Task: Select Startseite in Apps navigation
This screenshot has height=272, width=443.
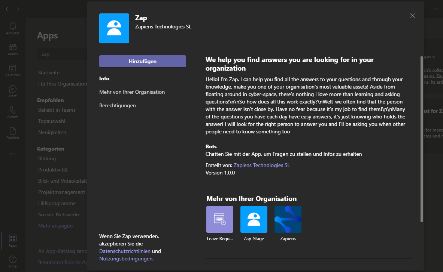Action: [49, 72]
